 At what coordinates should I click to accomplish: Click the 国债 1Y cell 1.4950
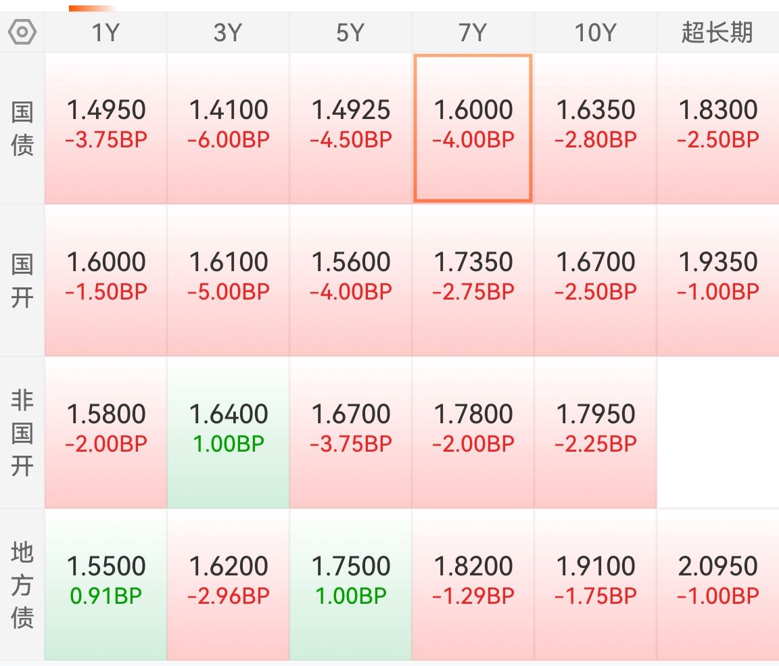(106, 128)
